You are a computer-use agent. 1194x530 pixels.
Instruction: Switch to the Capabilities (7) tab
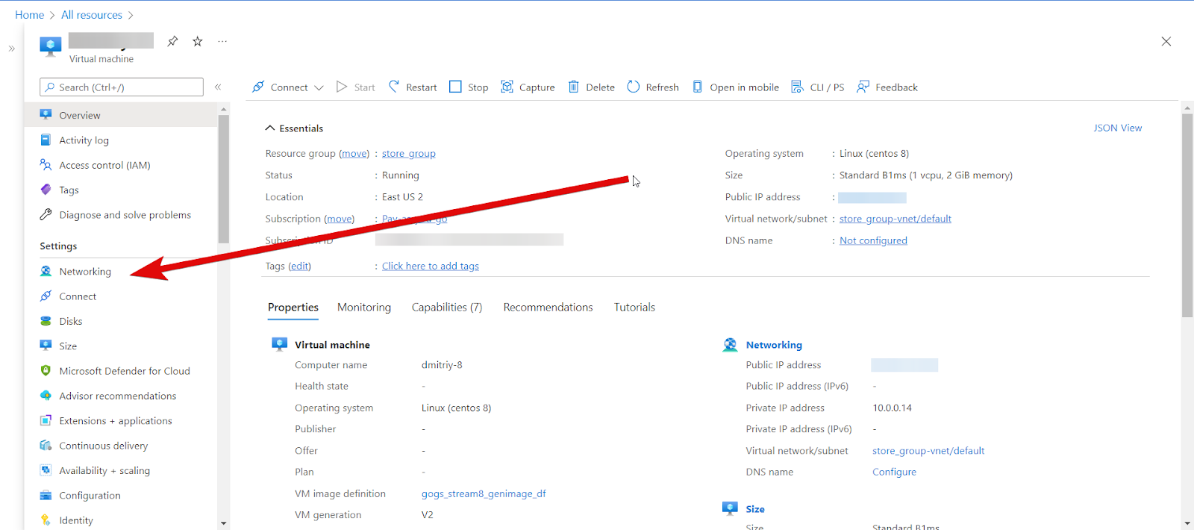pos(447,308)
